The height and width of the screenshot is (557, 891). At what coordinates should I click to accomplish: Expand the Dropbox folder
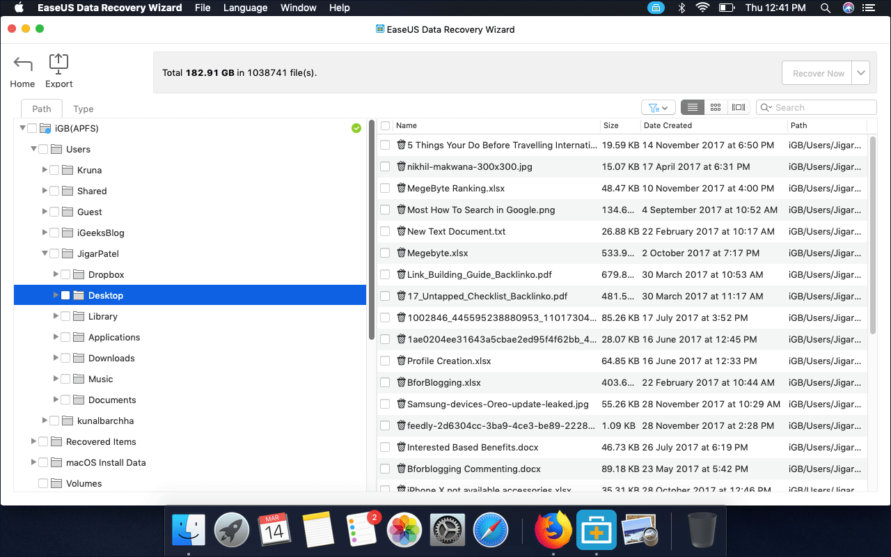pos(56,274)
